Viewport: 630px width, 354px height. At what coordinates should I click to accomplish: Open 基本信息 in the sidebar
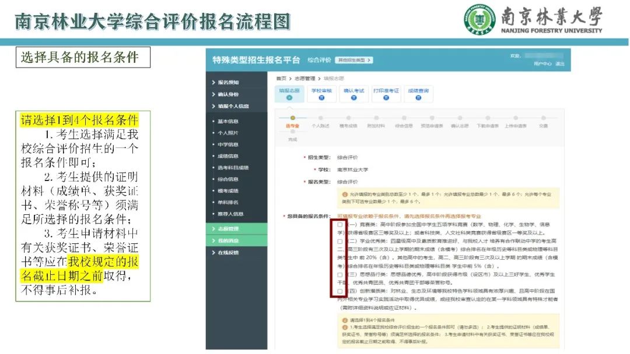coord(228,122)
